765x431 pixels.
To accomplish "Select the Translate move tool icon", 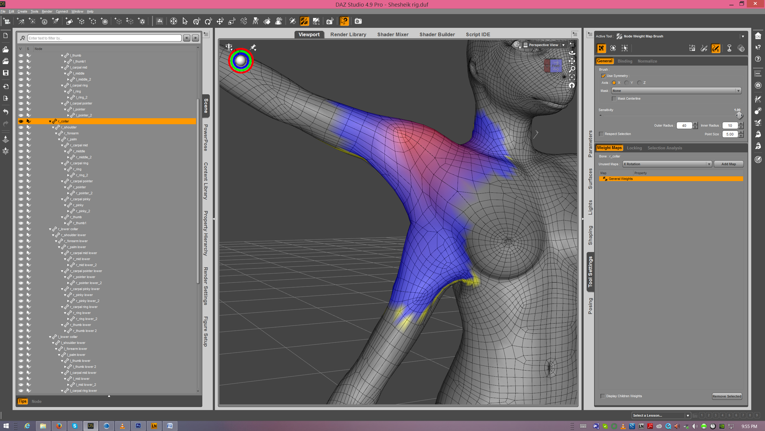I will [220, 21].
